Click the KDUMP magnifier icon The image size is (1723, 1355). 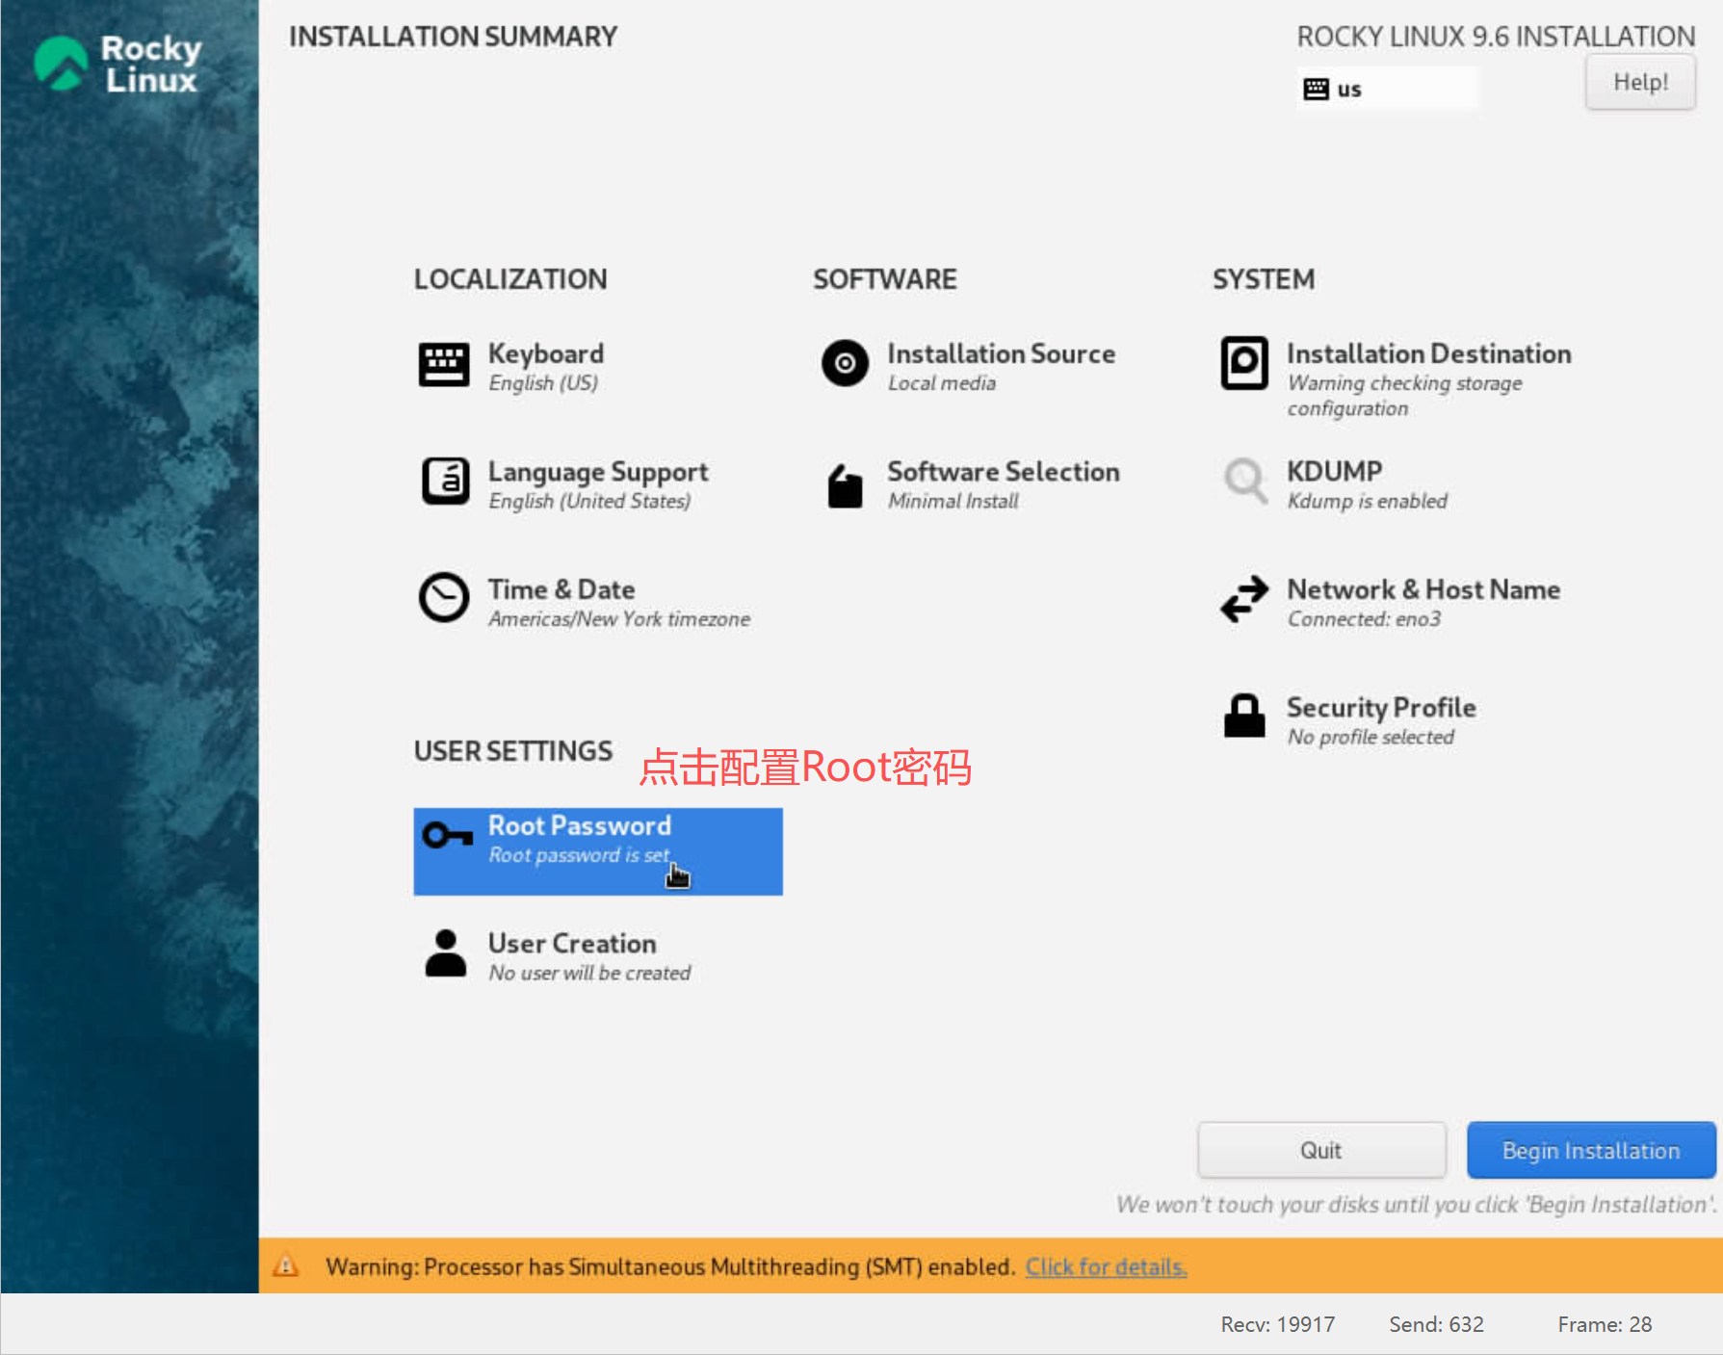pyautogui.click(x=1245, y=480)
